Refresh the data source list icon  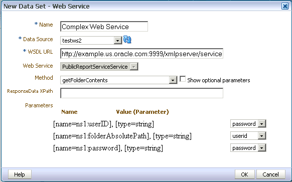click(x=127, y=40)
